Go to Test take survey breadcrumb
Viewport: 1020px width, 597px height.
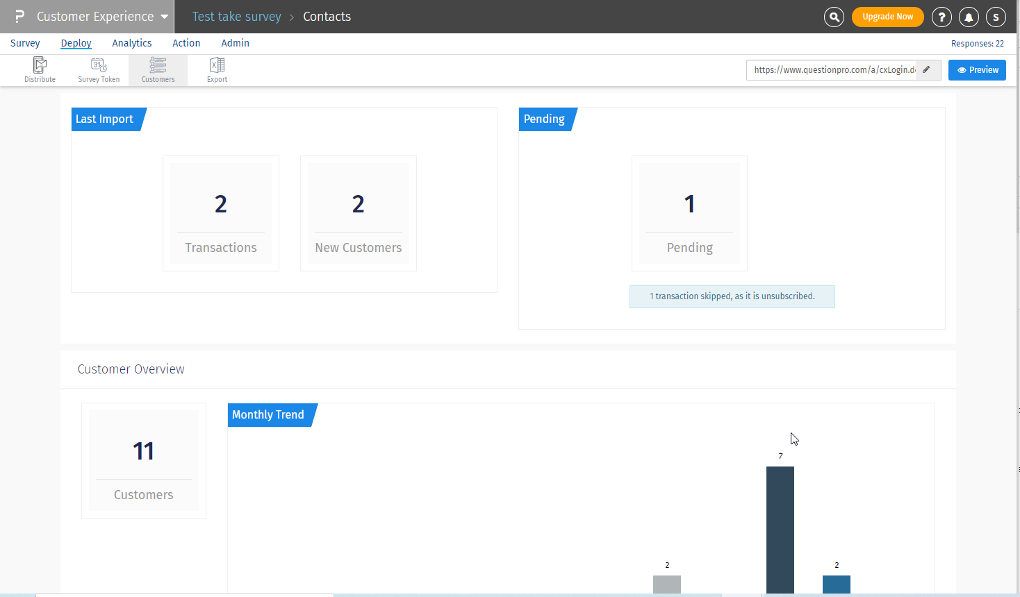[236, 17]
